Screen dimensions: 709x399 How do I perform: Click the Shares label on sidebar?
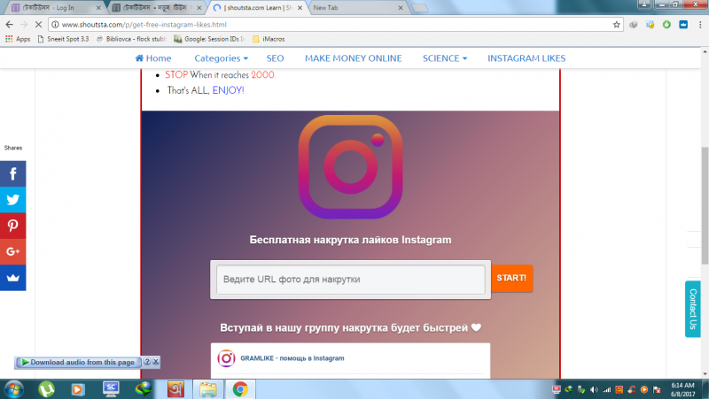tap(13, 148)
